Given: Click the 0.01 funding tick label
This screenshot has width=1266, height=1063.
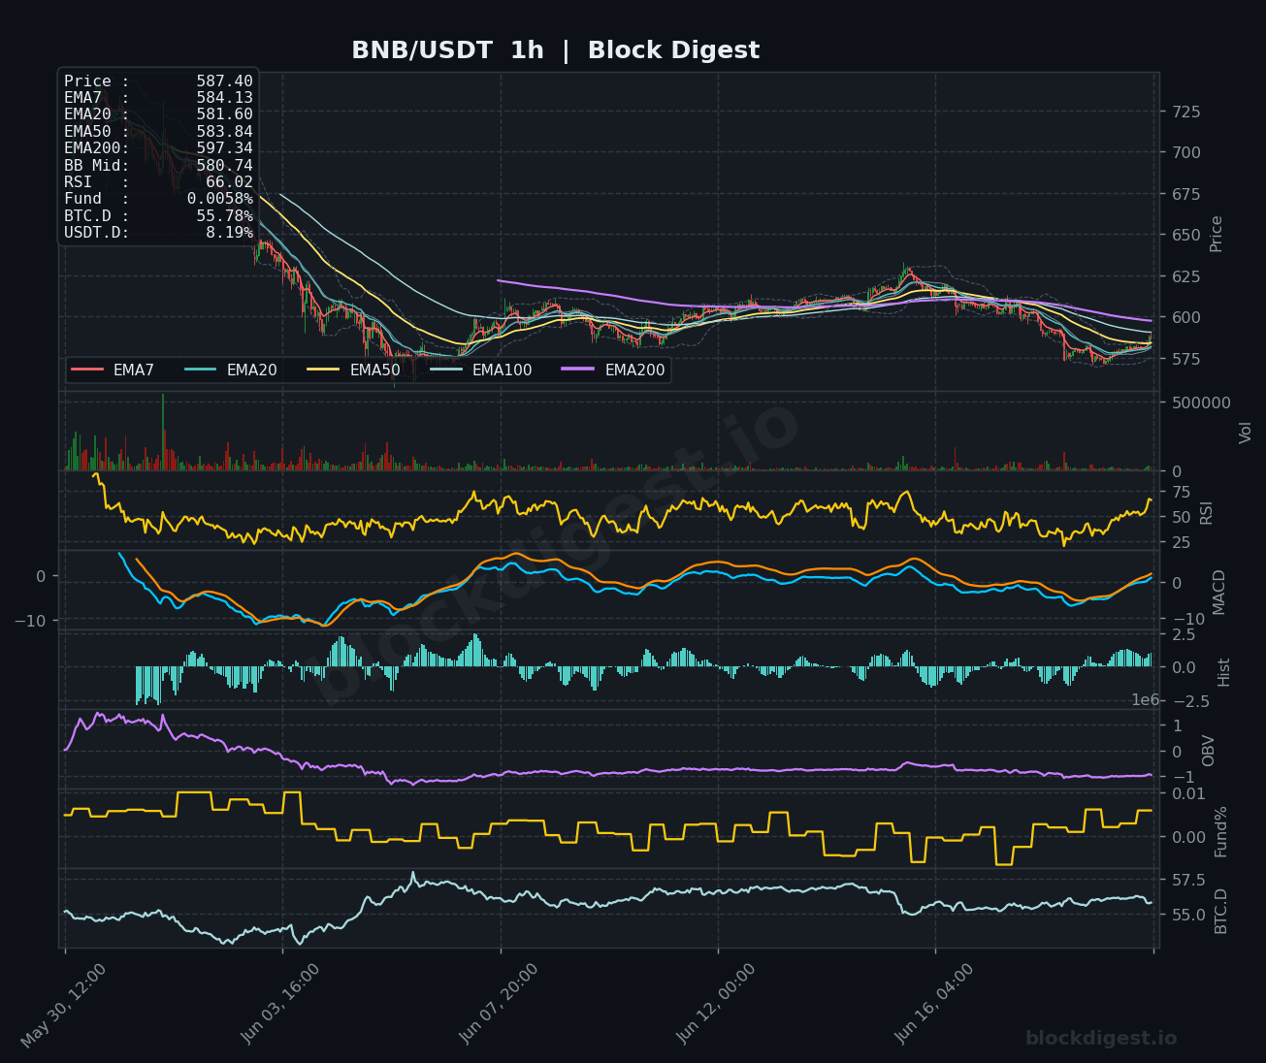Looking at the screenshot, I should (x=1186, y=793).
